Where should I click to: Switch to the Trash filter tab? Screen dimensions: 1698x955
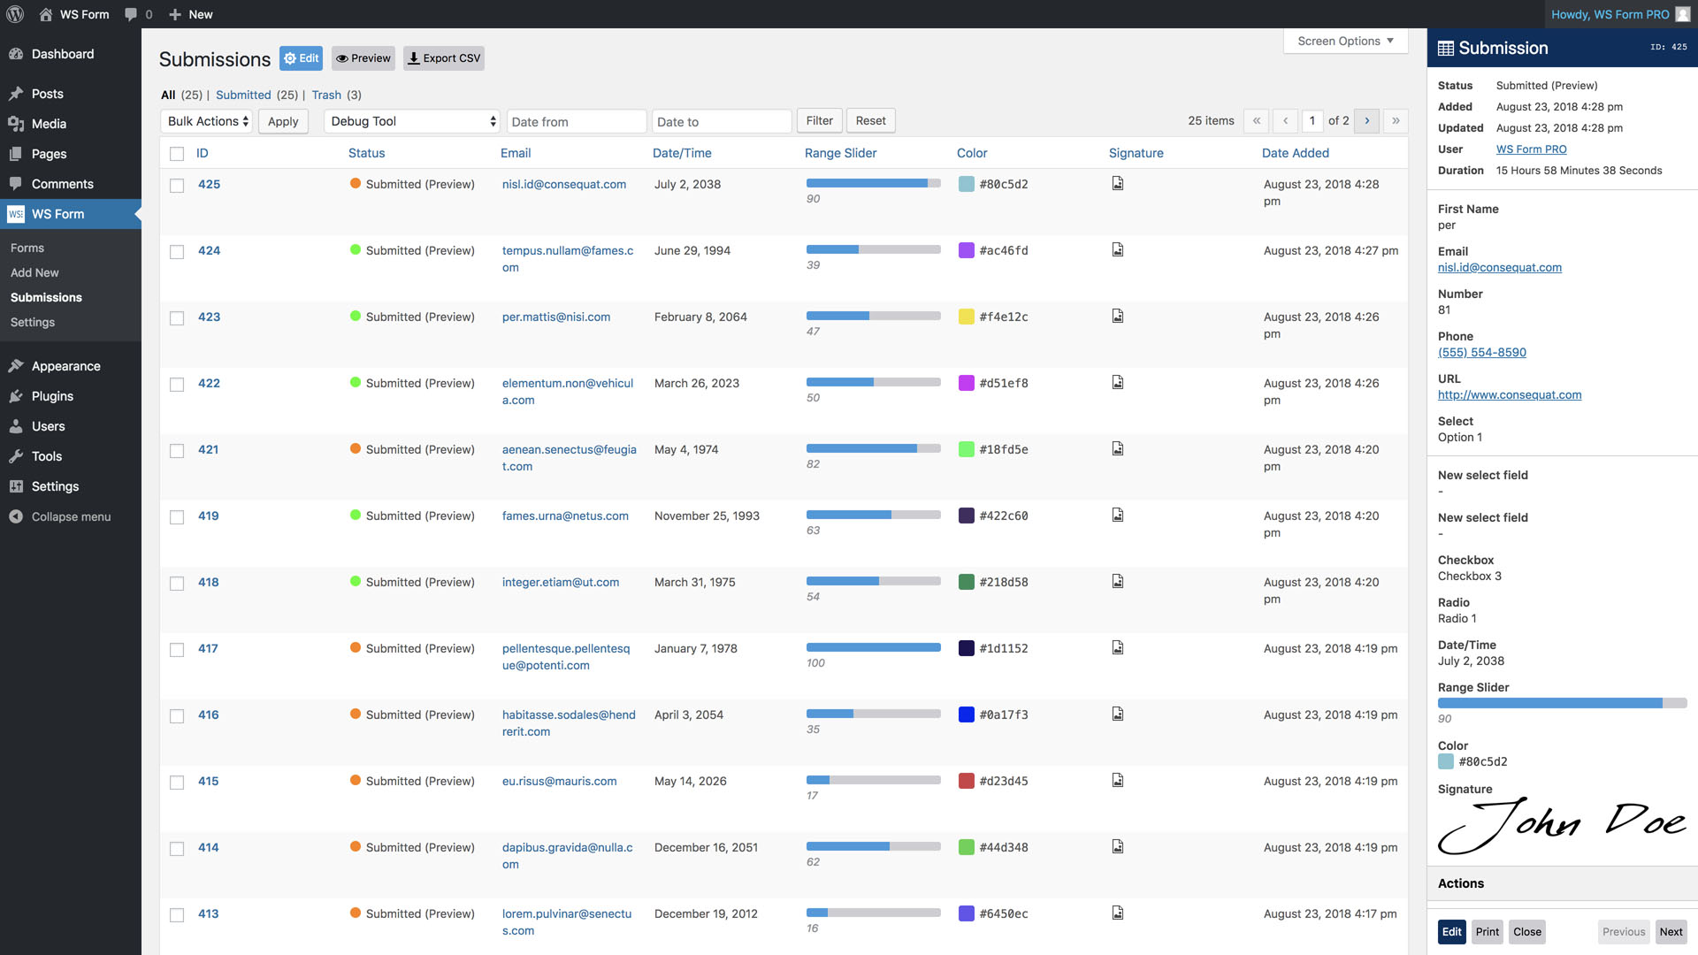point(326,95)
